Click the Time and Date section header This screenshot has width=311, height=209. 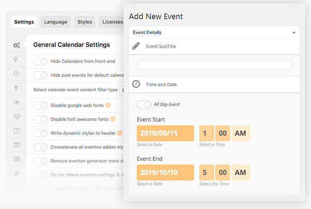[x=214, y=85]
